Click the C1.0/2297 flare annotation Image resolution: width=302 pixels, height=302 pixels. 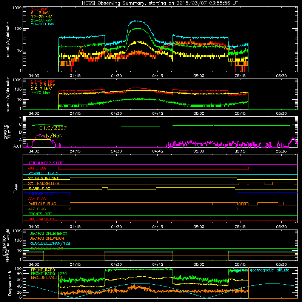pyautogui.click(x=53, y=128)
